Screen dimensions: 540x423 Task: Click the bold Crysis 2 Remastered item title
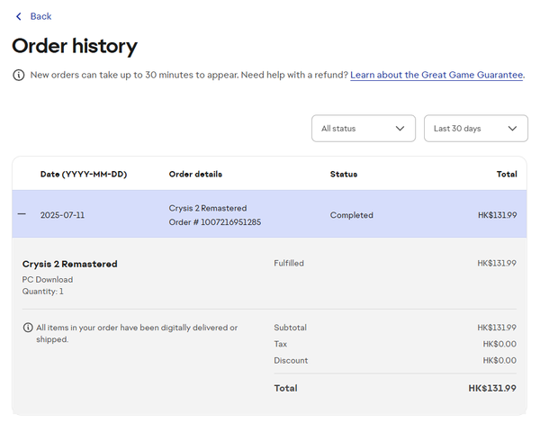pos(70,265)
